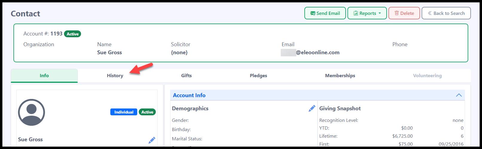Switch to the History tab
The width and height of the screenshot is (482, 149).
(115, 76)
